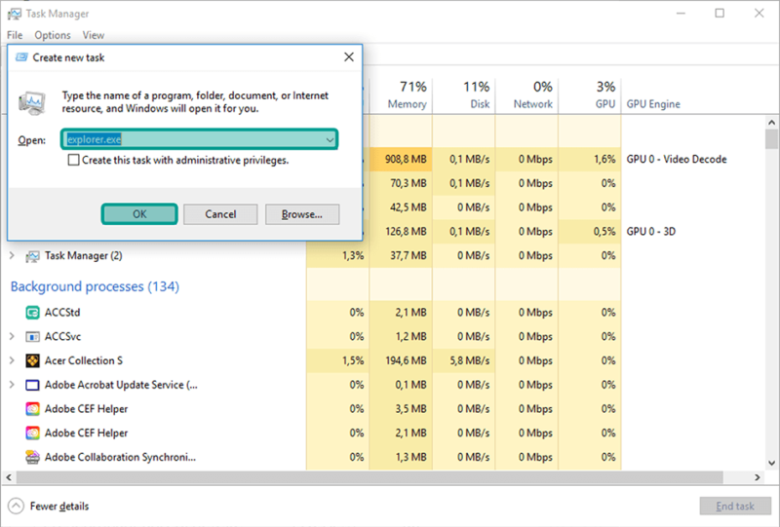This screenshot has width=780, height=527.
Task: Select the Adobe Collaboration Synchroni... row name
Action: [x=120, y=457]
